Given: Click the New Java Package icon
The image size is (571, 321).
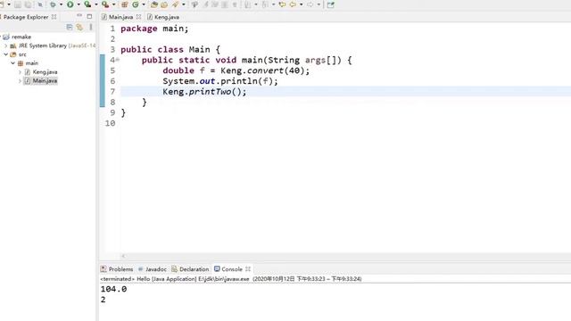Looking at the screenshot, I should [125, 4].
